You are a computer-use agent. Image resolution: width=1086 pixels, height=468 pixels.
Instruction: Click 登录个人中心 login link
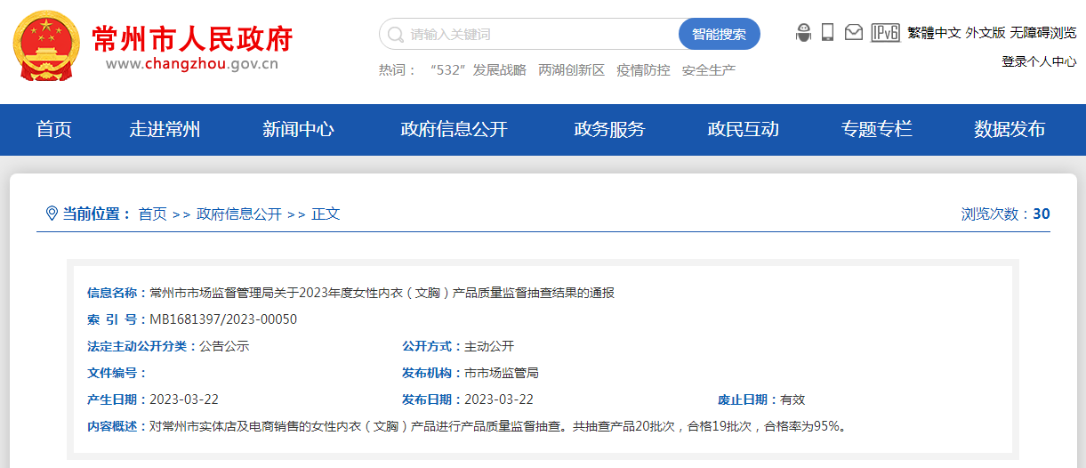(1039, 61)
